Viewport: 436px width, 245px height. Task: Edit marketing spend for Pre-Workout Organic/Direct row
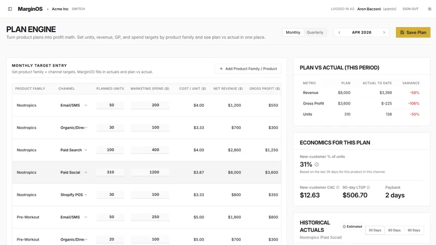pyautogui.click(x=150, y=240)
